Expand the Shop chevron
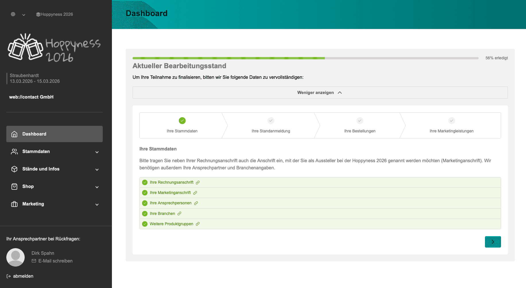Screen dimensions: 526x288 [x=97, y=187]
